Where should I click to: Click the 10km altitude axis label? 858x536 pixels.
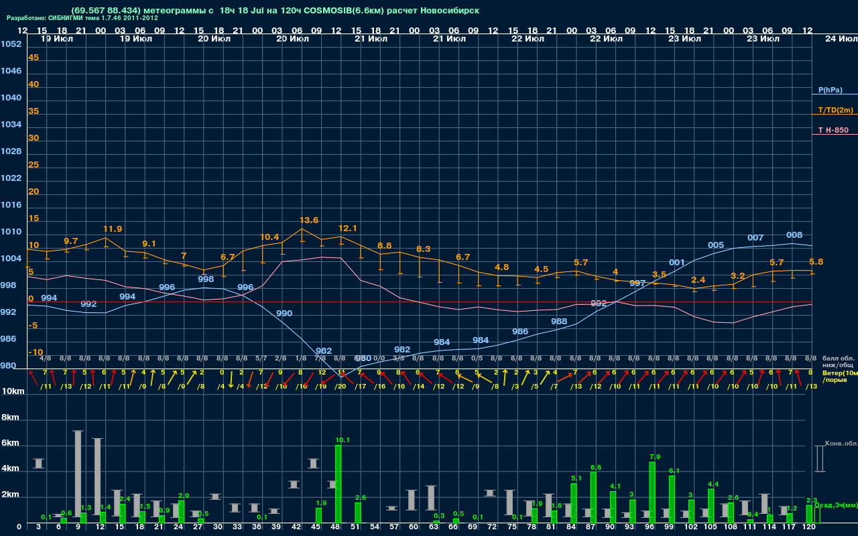13,391
